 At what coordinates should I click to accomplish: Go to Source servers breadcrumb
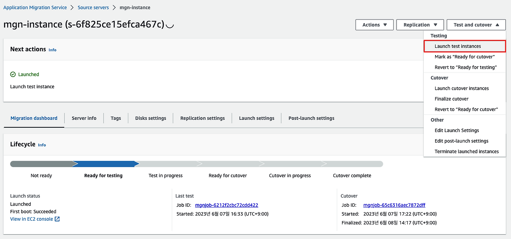click(x=93, y=8)
